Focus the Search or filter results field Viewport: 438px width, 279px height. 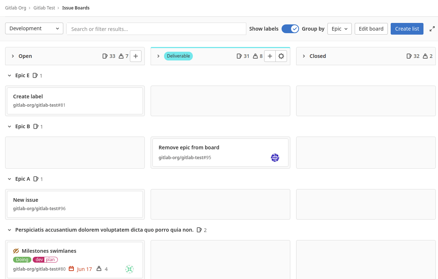(x=156, y=29)
